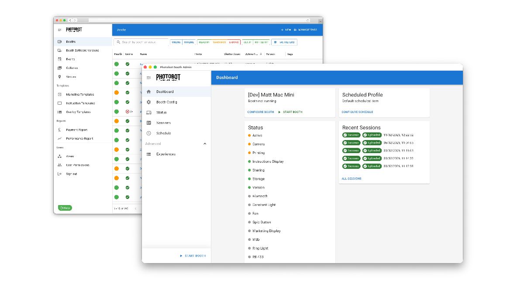
Task: Toggle the Not Setup filter chip
Action: (x=261, y=42)
